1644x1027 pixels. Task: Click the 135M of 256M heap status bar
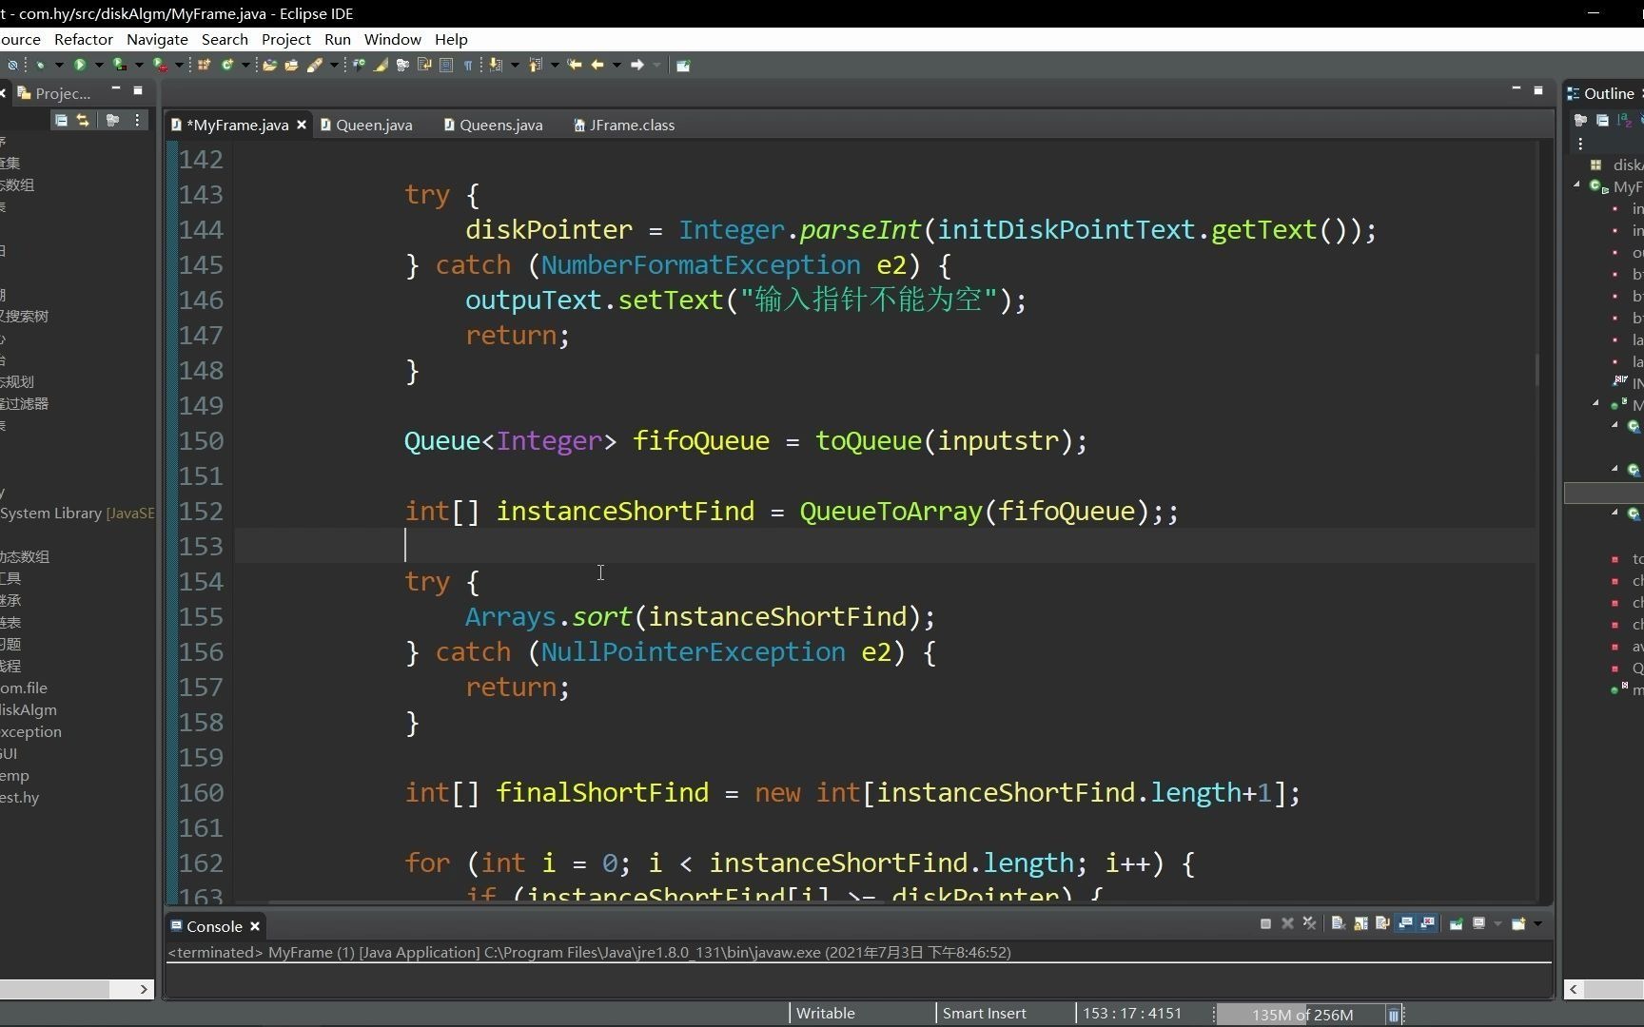[1301, 1015]
